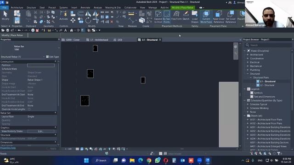Image resolution: width=294 pixels, height=165 pixels.
Task: Open the Architecture ribbon tab
Action: click(17, 8)
